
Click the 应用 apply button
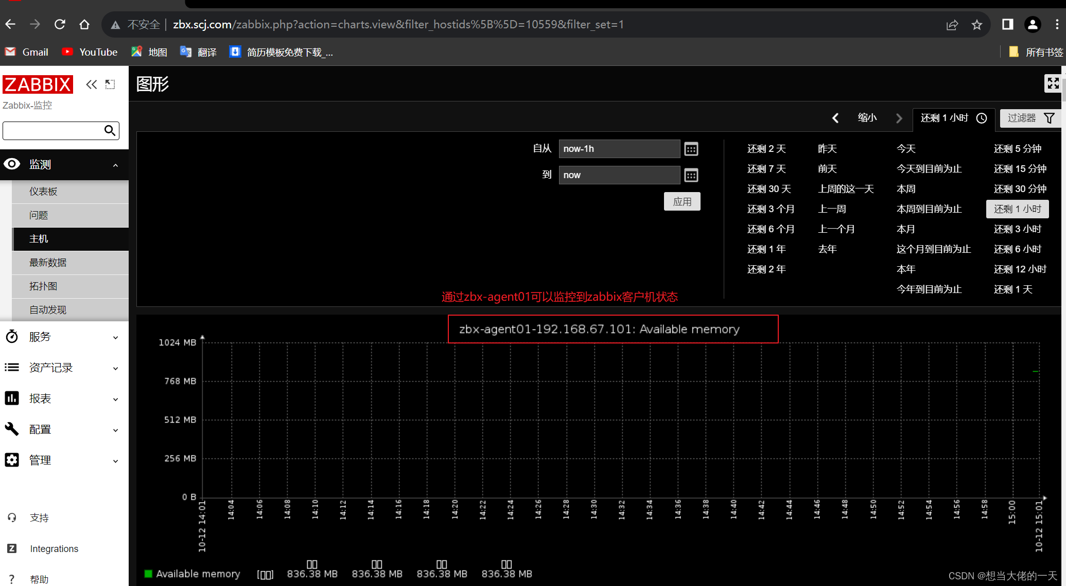(x=682, y=201)
